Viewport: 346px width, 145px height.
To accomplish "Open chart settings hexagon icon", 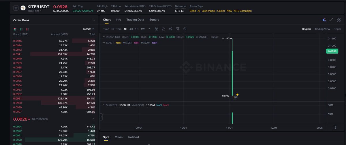I will point(185,29).
